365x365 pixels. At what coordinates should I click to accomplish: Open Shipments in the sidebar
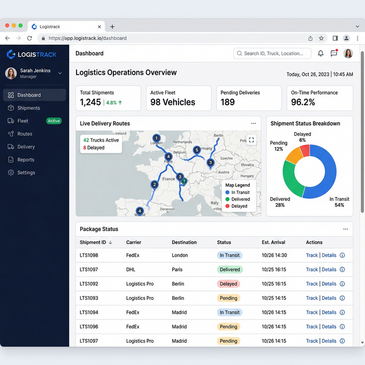(x=29, y=108)
